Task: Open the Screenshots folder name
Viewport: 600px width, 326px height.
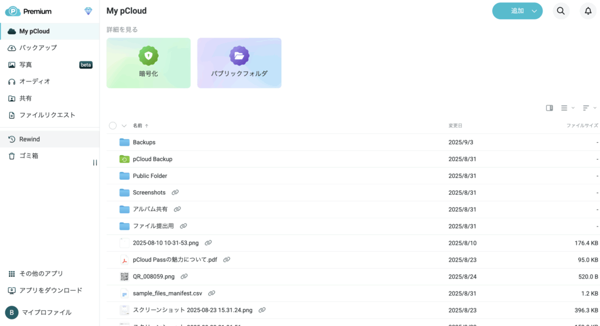Action: click(149, 193)
